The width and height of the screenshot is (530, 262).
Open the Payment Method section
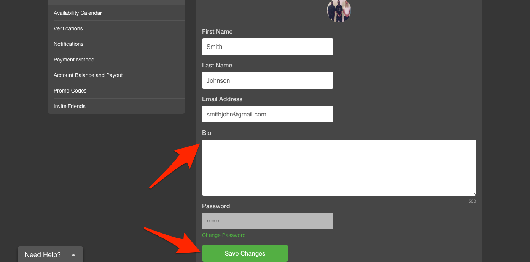point(116,60)
